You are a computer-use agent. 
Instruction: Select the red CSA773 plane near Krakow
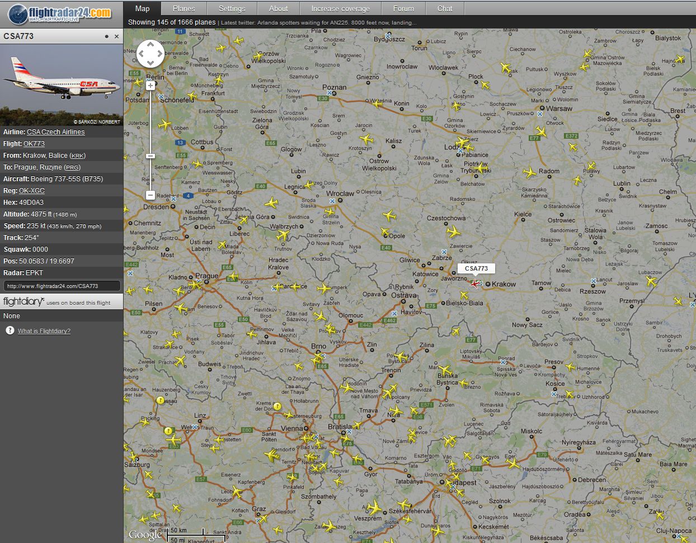[x=476, y=284]
